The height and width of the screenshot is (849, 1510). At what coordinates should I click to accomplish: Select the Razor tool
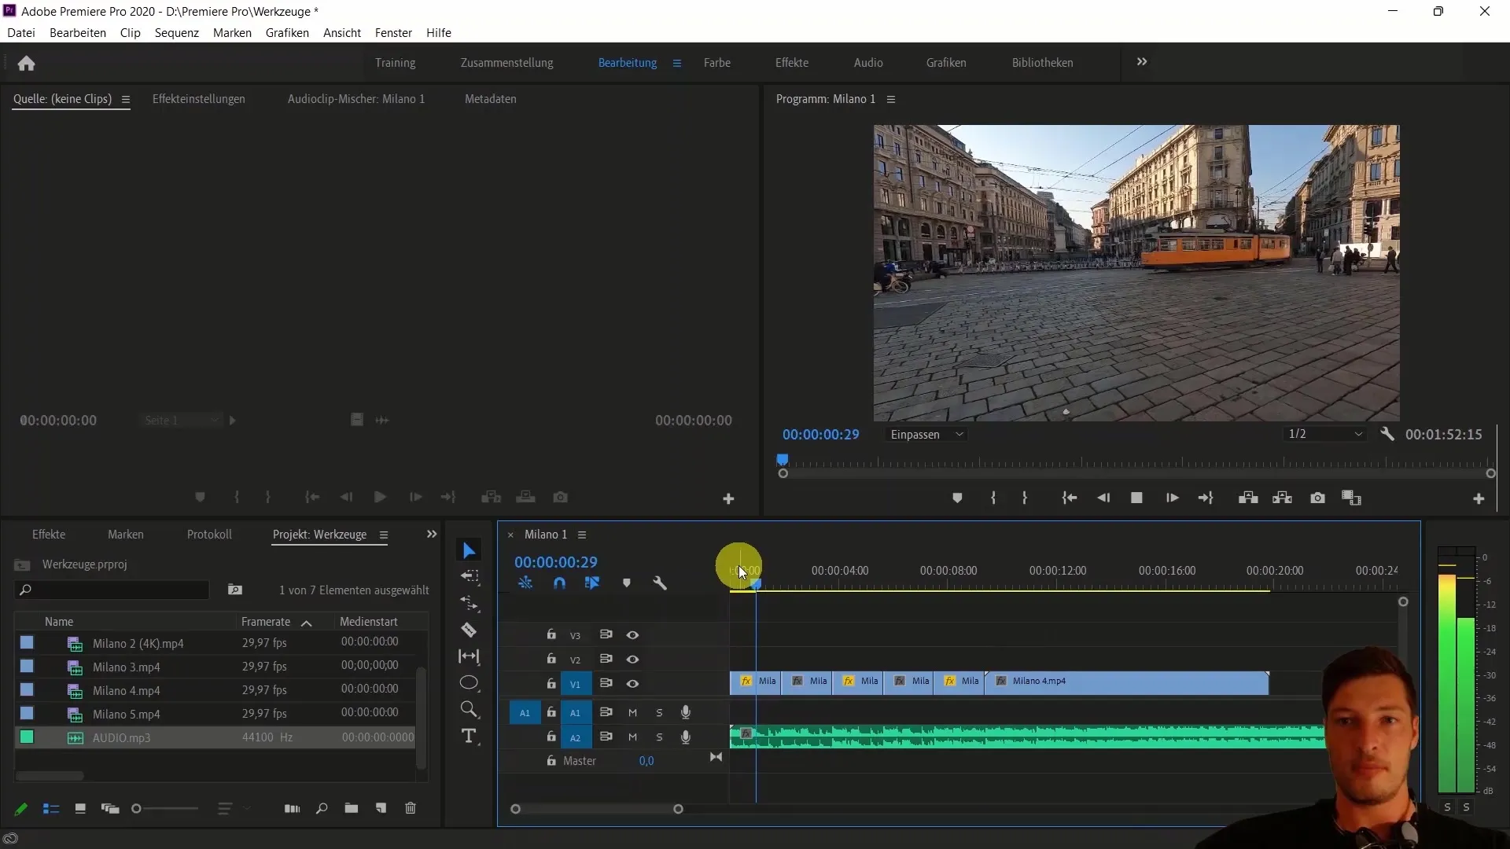tap(469, 630)
